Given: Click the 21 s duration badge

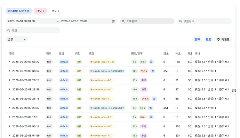Looking at the screenshot, I should click(135, 126).
